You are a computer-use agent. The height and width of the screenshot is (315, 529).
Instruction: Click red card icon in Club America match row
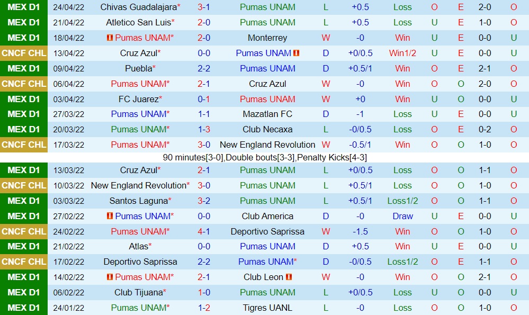coord(110,216)
